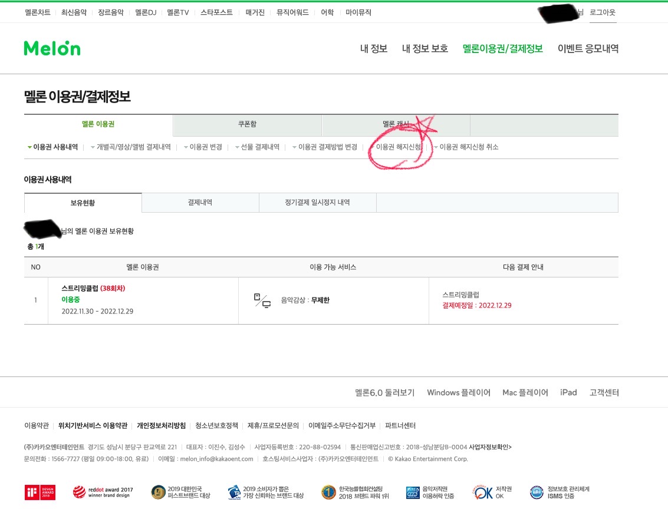Click the 2018 브랜드 파워 1위 badge
668x509 pixels.
click(356, 493)
